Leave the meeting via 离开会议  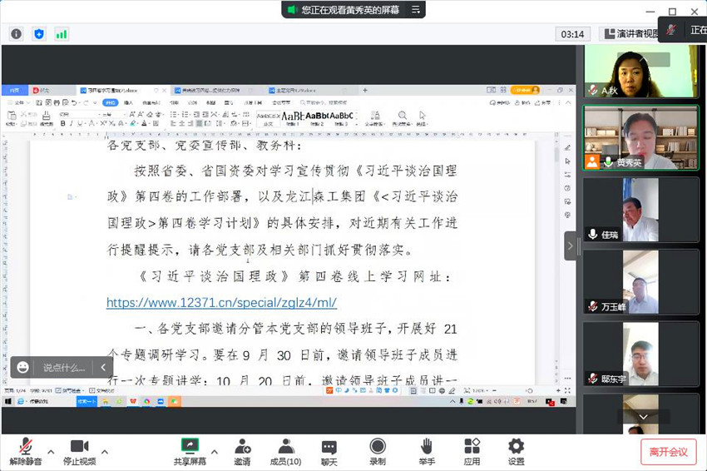pyautogui.click(x=668, y=452)
